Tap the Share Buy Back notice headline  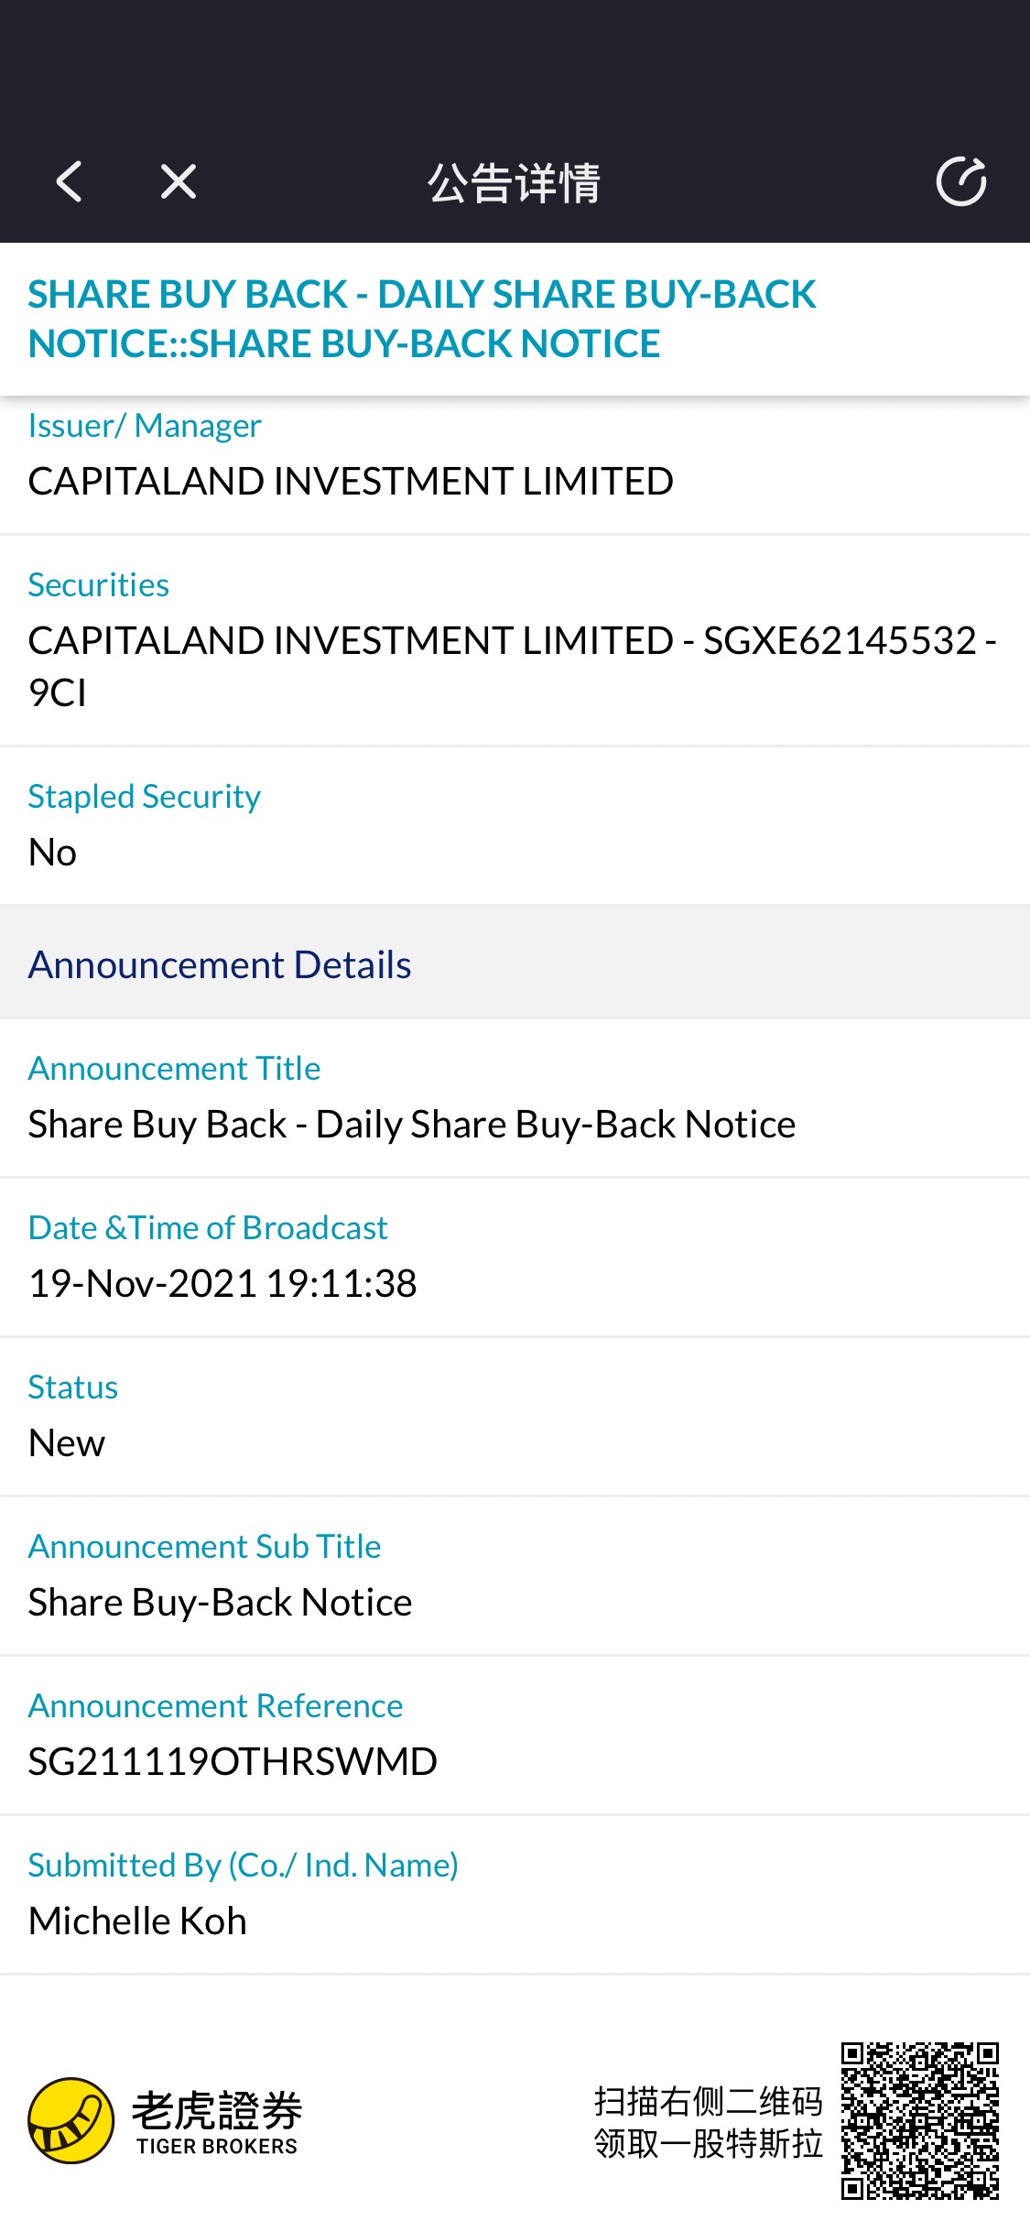click(421, 319)
